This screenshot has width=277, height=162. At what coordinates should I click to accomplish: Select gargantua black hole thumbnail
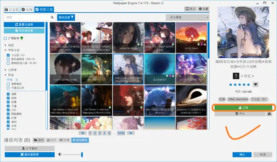[x=191, y=101]
